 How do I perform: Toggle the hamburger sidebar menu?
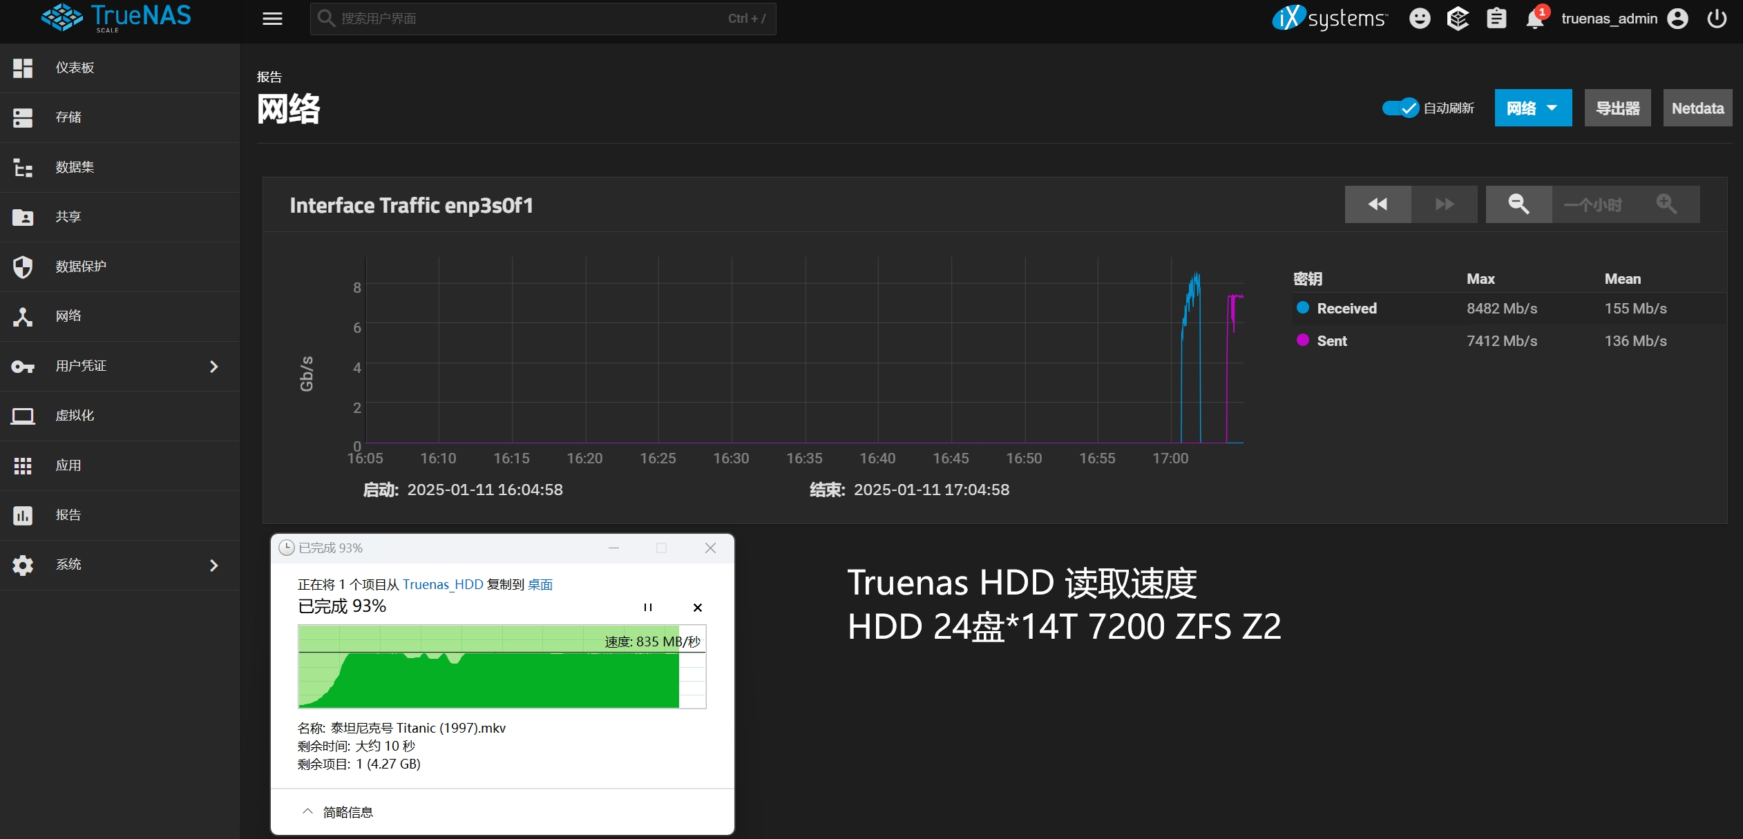tap(272, 19)
